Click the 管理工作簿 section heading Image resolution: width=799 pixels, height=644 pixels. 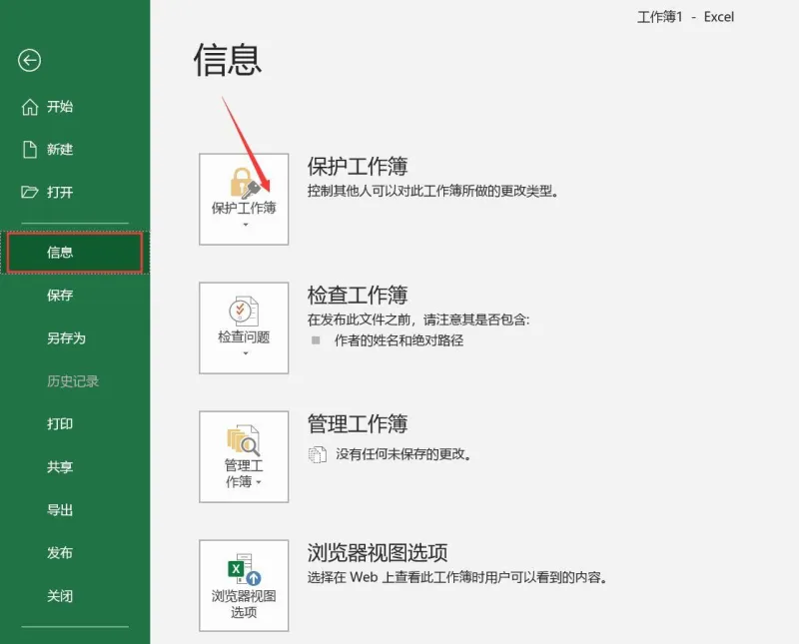[358, 424]
